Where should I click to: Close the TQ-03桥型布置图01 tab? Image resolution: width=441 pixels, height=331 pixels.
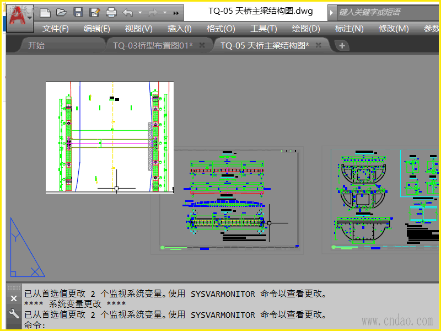[x=202, y=45]
